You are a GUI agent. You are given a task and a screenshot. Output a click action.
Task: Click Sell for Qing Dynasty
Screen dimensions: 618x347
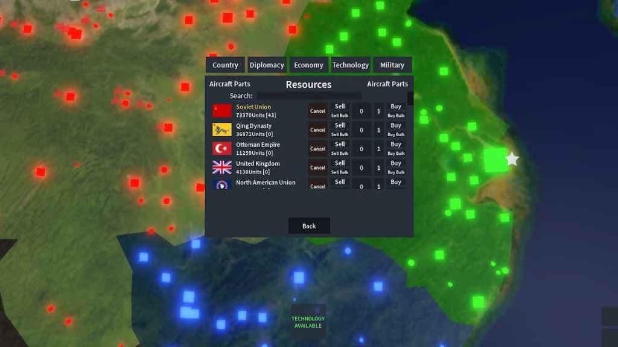pyautogui.click(x=340, y=125)
